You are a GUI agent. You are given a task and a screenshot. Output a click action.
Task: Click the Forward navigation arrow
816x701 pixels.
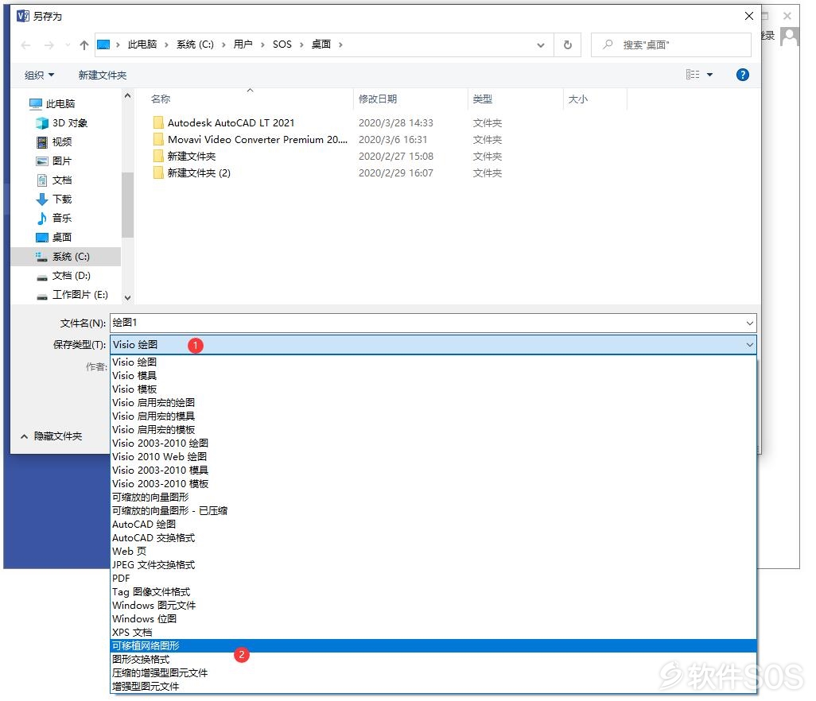(49, 45)
